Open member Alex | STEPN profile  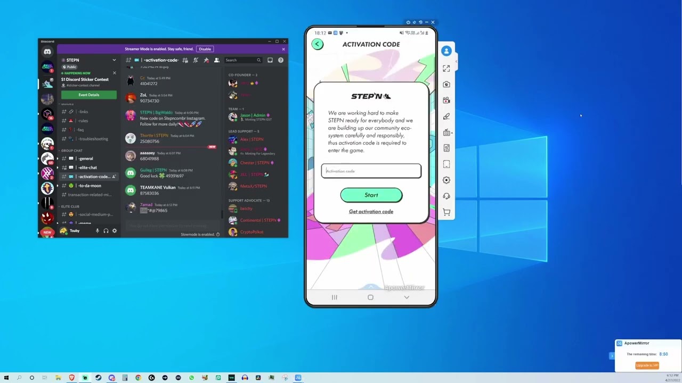point(251,139)
